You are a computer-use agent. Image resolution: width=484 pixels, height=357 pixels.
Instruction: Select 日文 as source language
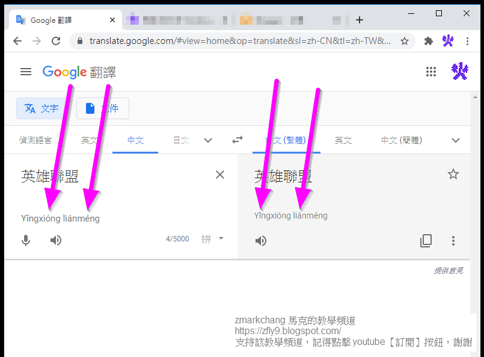(x=181, y=140)
